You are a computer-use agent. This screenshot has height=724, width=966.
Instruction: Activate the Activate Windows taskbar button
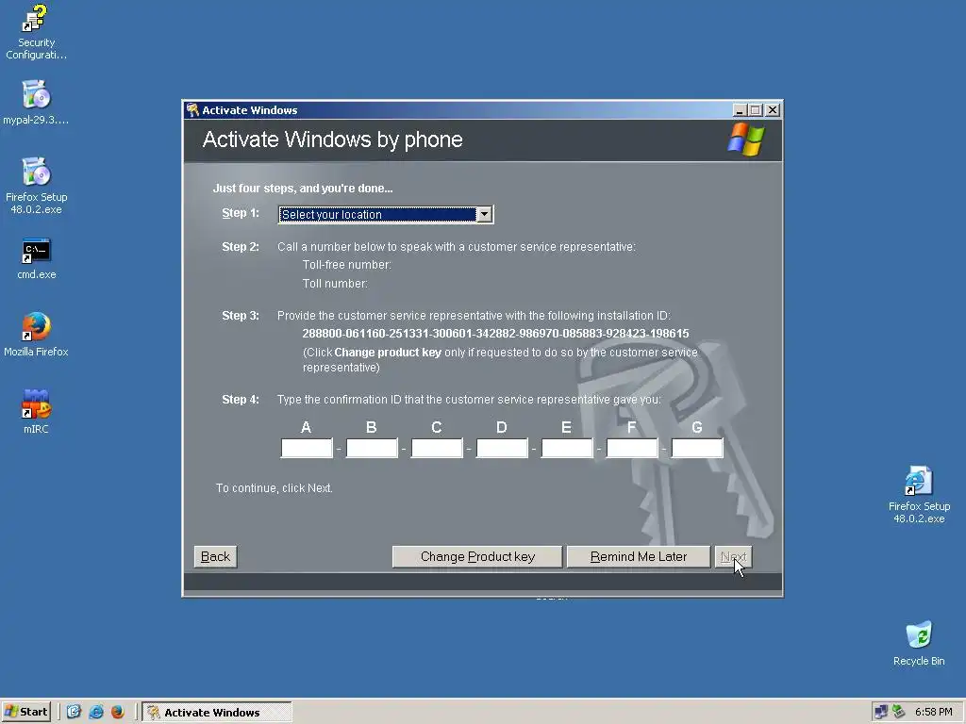[x=217, y=712]
